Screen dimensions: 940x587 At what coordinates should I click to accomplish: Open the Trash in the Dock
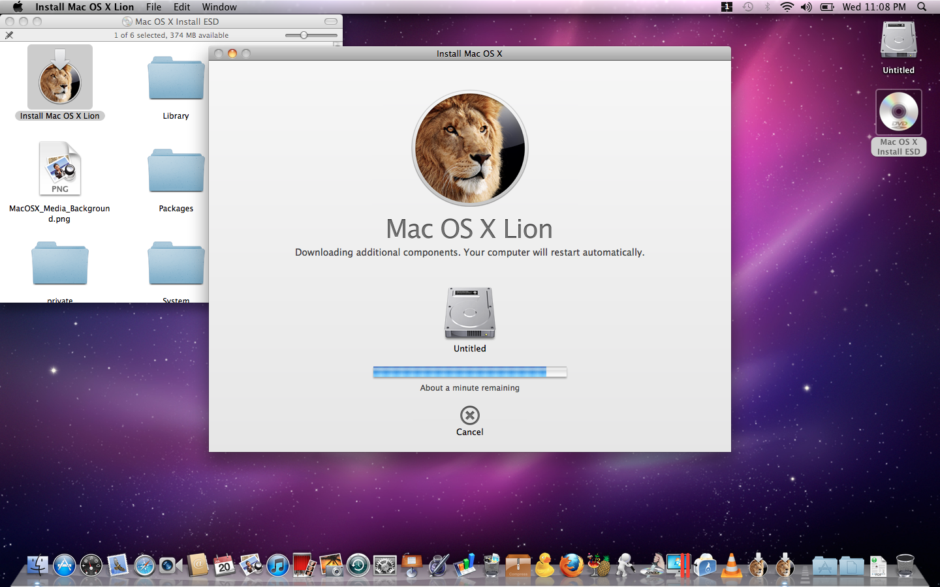(905, 565)
